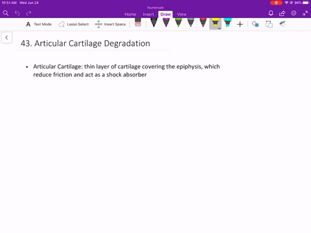Tap the notebook name Numerade
Image resolution: width=311 pixels, height=233 pixels.
tap(155, 8)
